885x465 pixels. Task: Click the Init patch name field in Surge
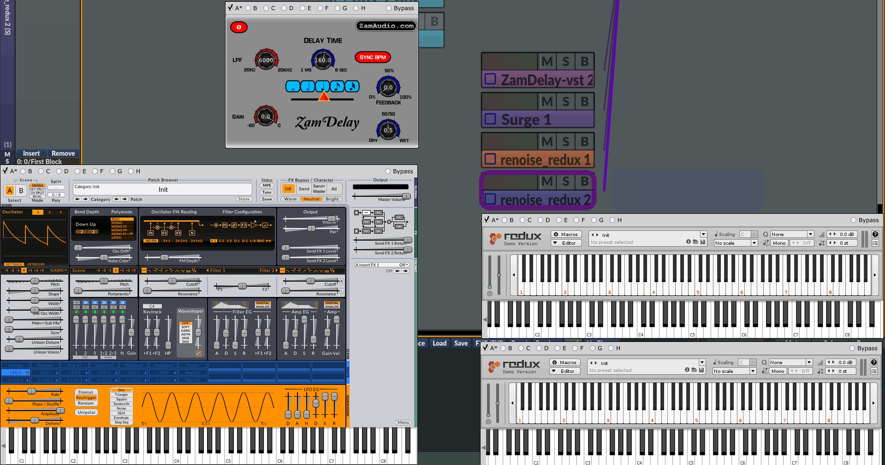click(x=163, y=189)
